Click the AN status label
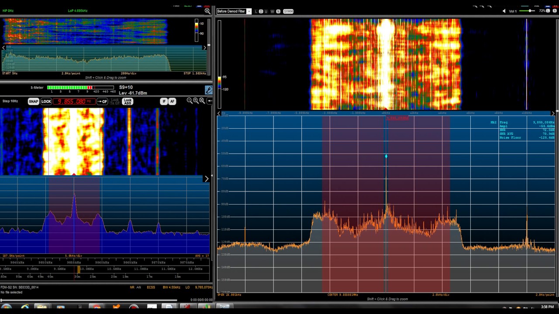Screen dimensions: 559x314 tap(139, 287)
